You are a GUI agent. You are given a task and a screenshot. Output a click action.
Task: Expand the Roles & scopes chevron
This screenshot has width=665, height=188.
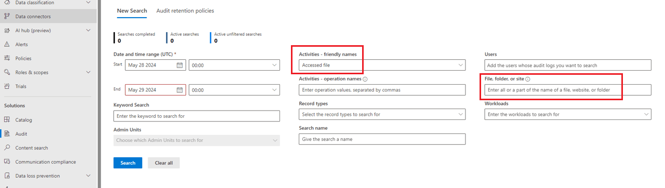tap(88, 73)
